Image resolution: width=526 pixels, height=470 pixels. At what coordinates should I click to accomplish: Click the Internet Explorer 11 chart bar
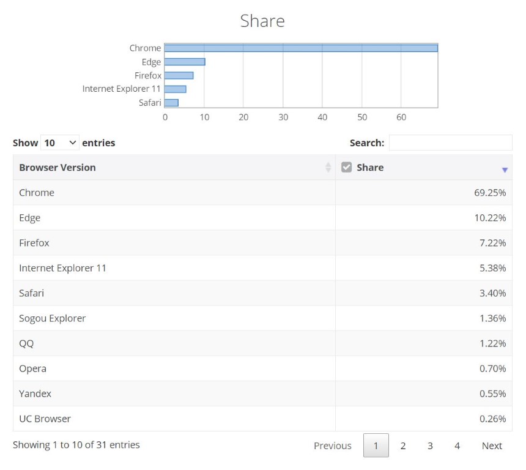coord(175,89)
